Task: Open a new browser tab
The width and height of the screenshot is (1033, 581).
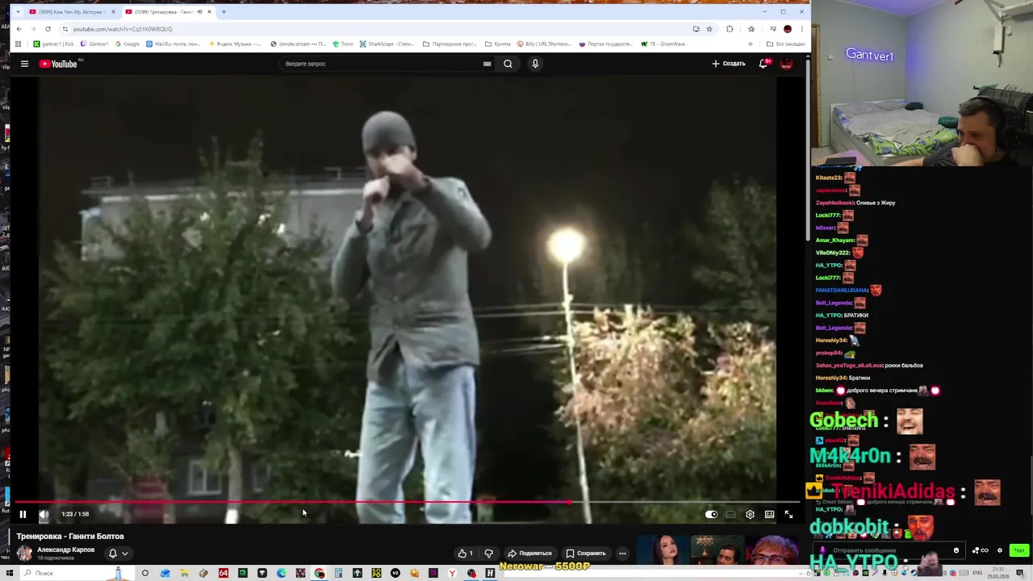Action: point(224,12)
